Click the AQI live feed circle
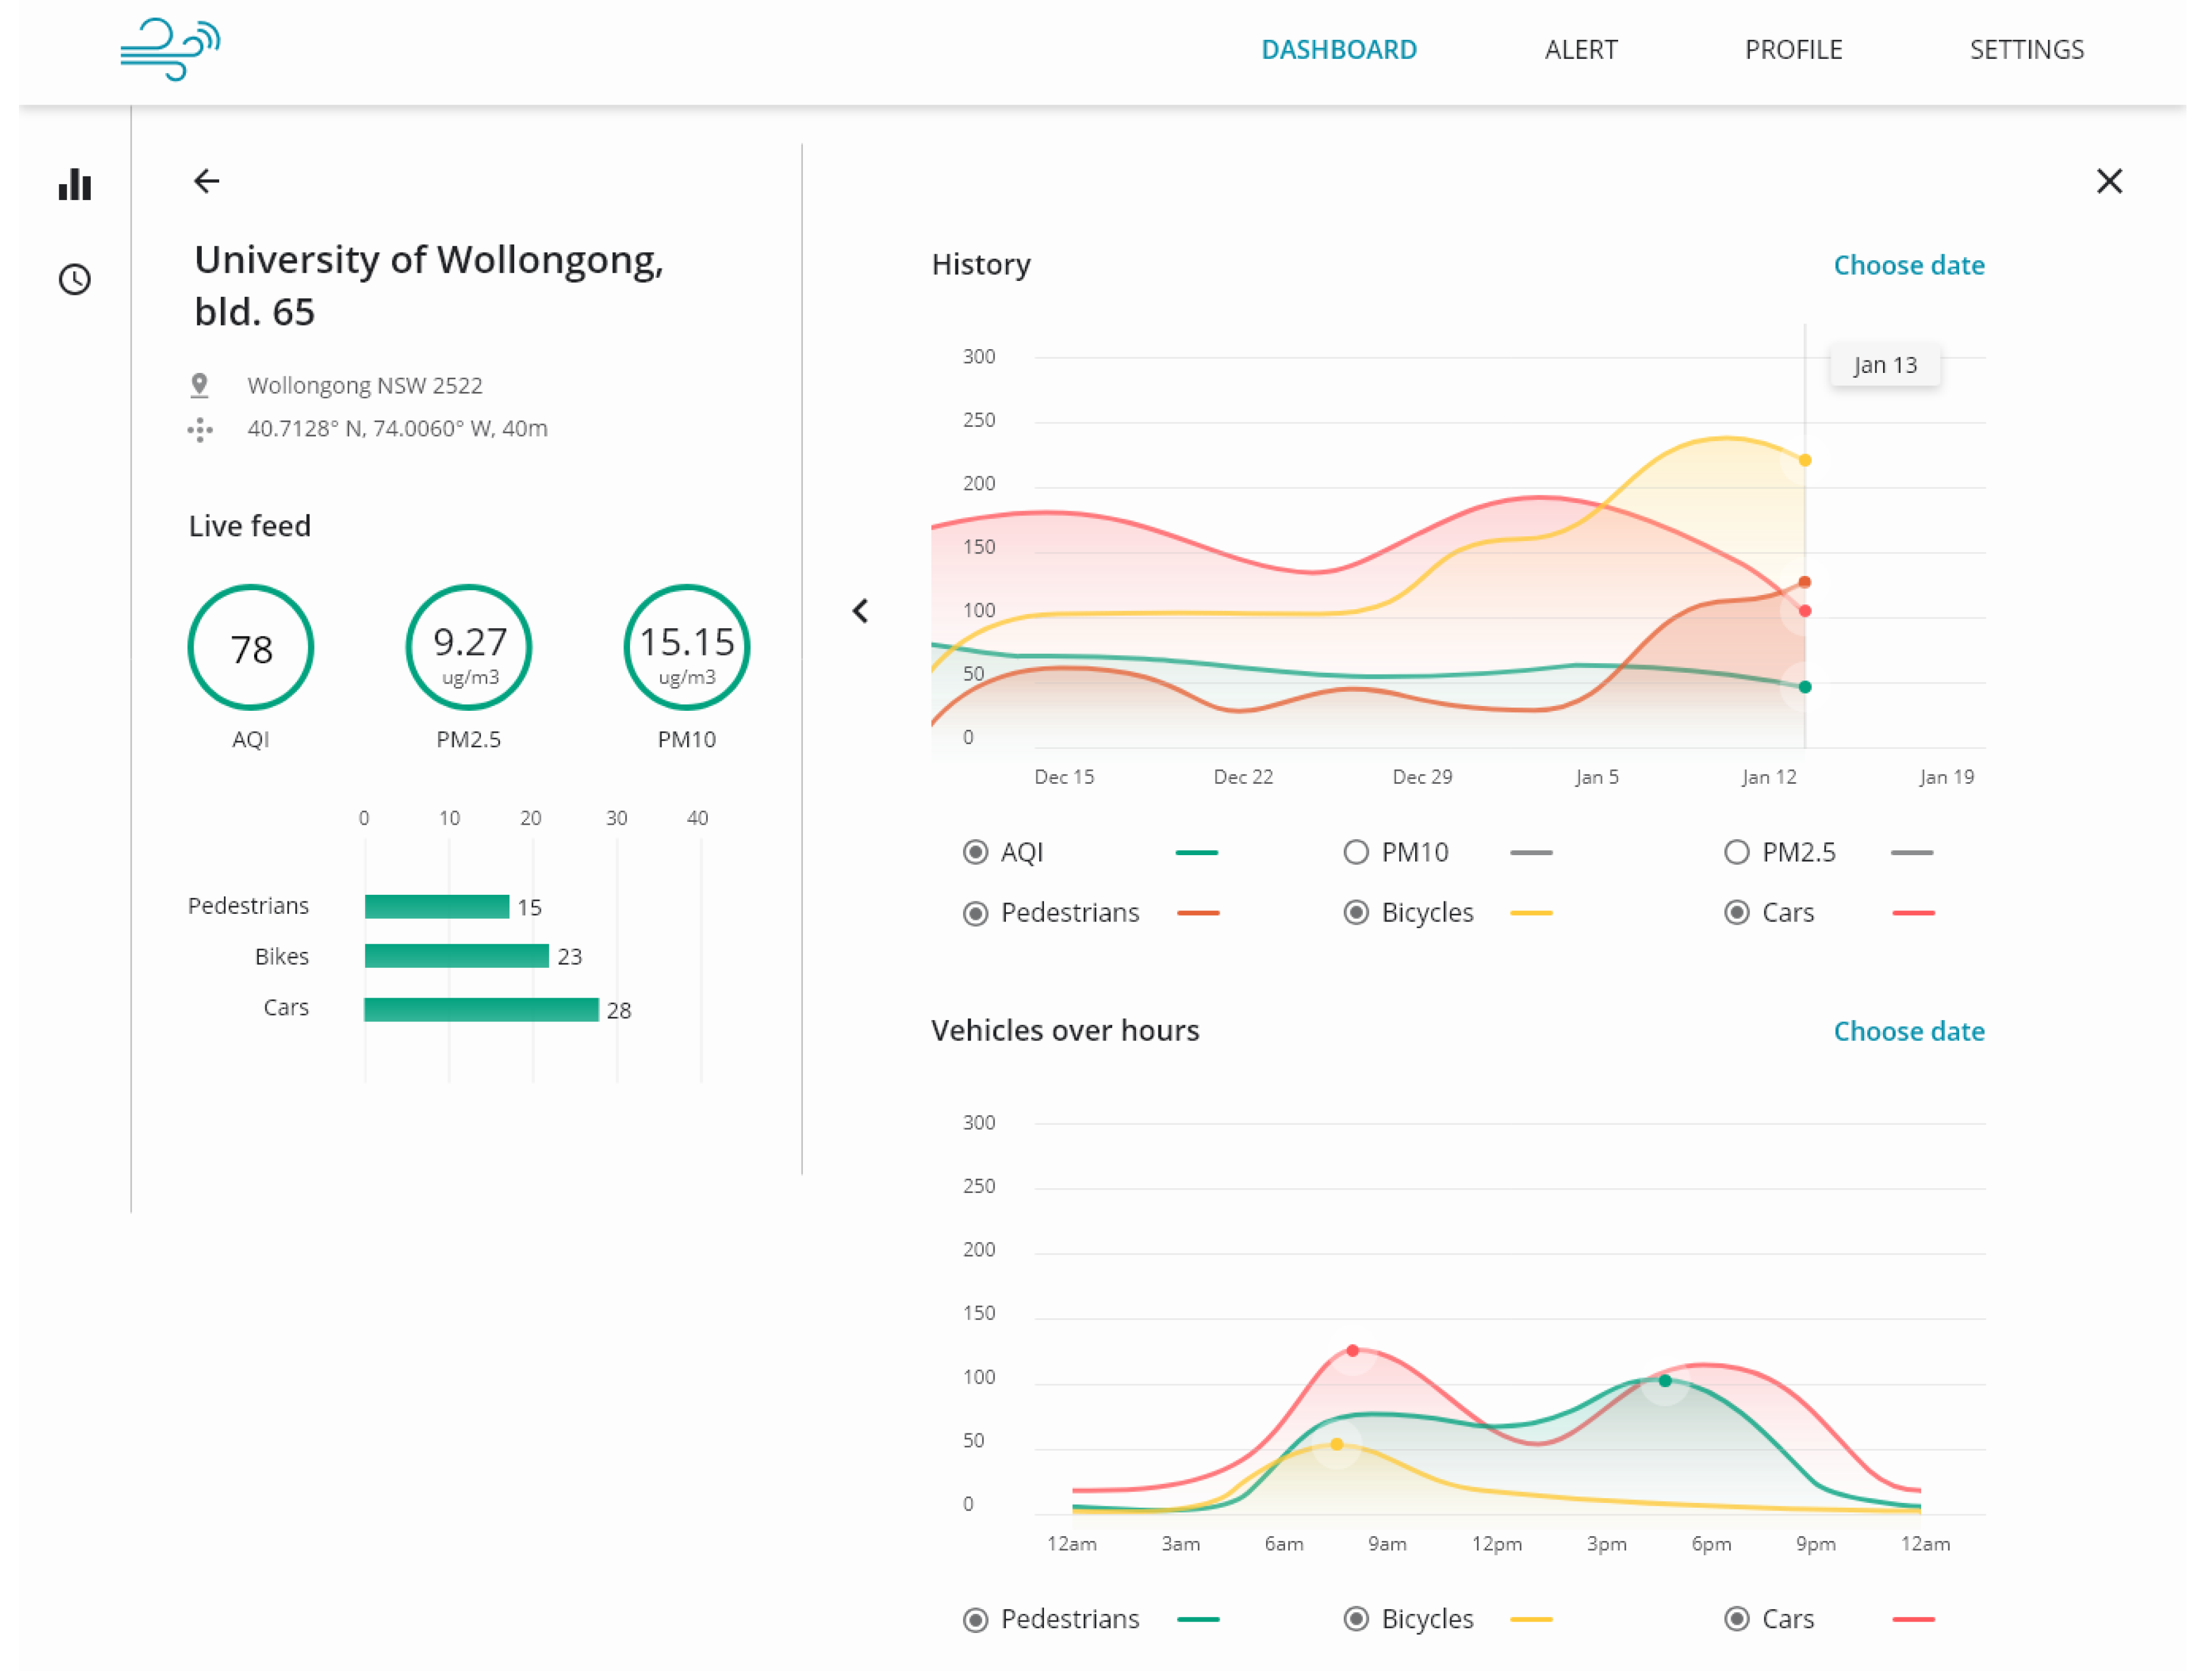The height and width of the screenshot is (1671, 2212). pyautogui.click(x=251, y=648)
